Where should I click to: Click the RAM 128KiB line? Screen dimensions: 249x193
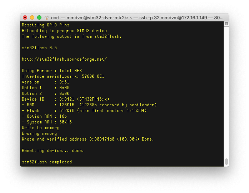pyautogui.click(x=89, y=105)
